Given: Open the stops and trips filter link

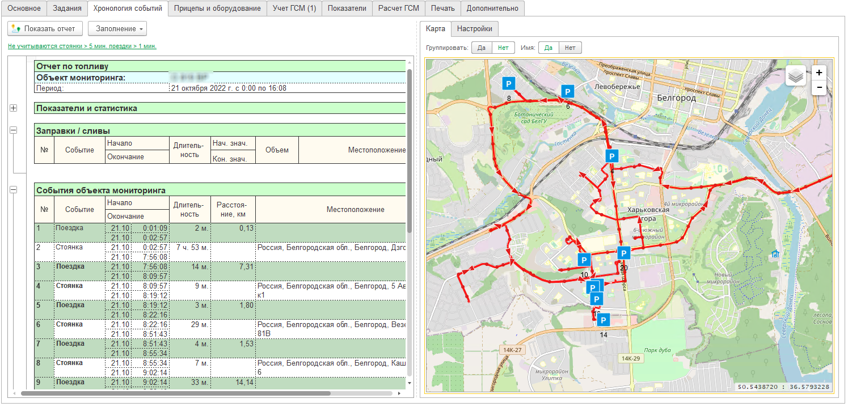Looking at the screenshot, I should pos(82,46).
